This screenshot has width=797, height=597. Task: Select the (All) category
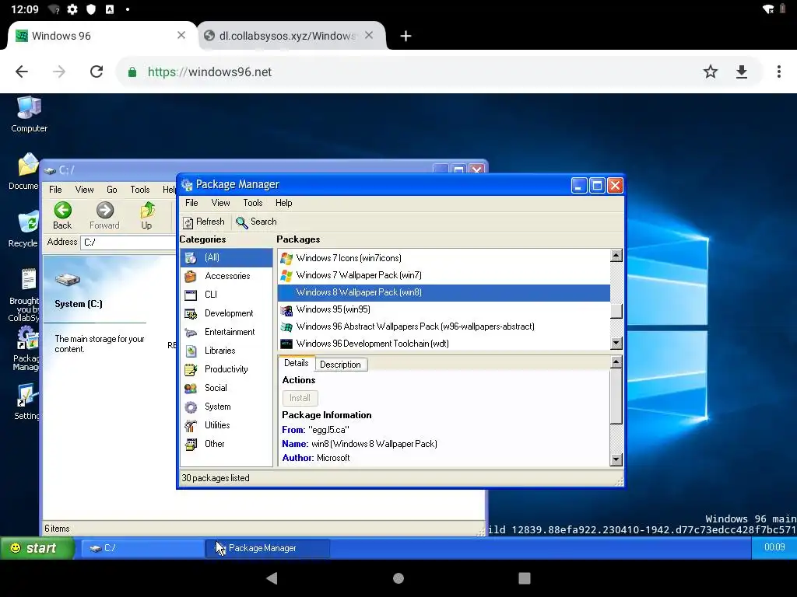(x=226, y=257)
